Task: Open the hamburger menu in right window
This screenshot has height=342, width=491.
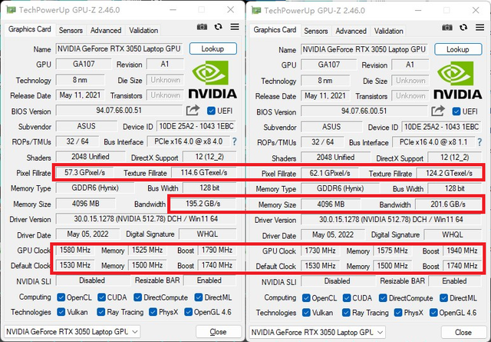Action: click(x=479, y=28)
